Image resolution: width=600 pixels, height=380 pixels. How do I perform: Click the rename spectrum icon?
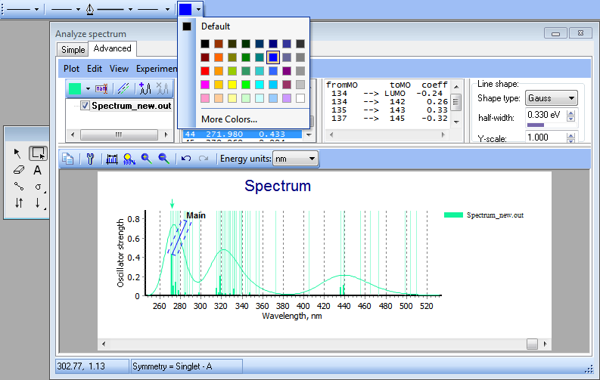[101, 88]
